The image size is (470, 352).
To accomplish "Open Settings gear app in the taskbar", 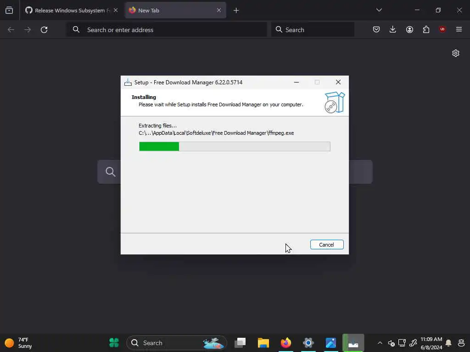I will [x=308, y=343].
